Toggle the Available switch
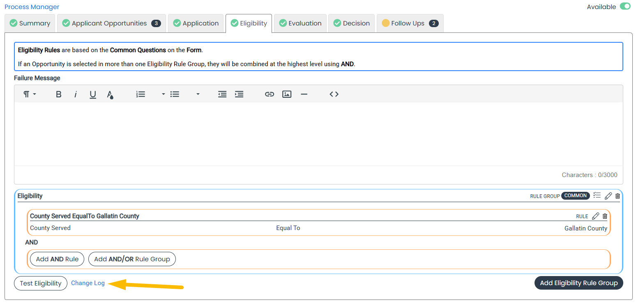Viewport: 636px width, 304px height. point(625,6)
